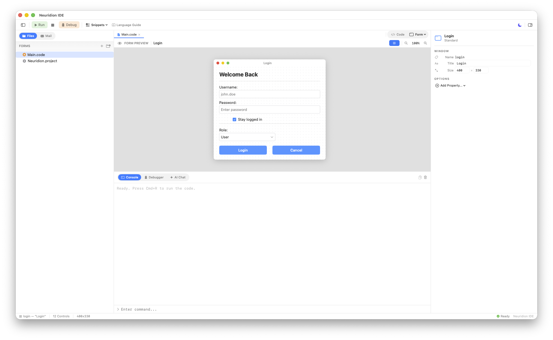Image resolution: width=553 pixels, height=340 pixels.
Task: Add a new folder in the FORMS panel
Action: (x=108, y=46)
